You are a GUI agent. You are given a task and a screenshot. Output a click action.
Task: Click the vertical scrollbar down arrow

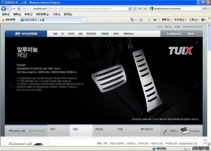209,144
